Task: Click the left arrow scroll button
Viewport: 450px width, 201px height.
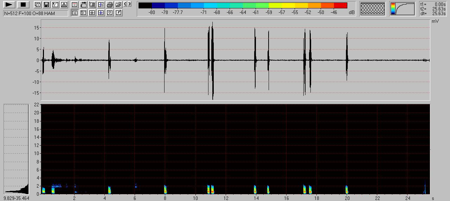Action: 126,4
